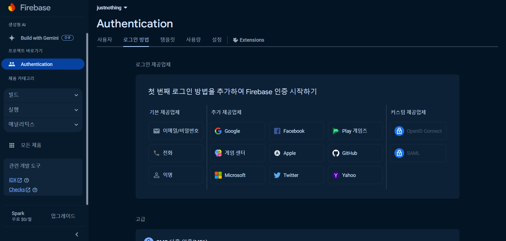The image size is (506, 241).
Task: Add the 이메일/비밀번호 provider
Action: click(x=176, y=131)
